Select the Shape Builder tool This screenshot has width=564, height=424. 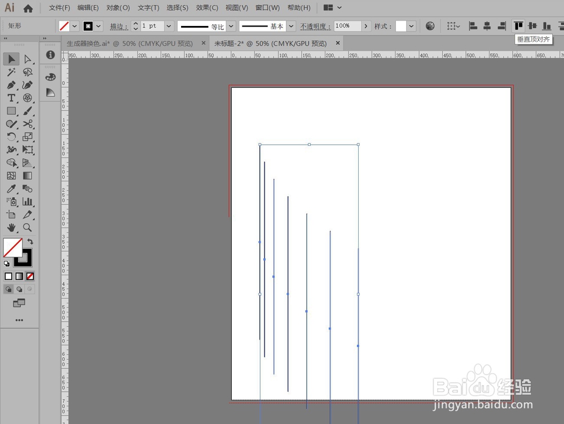click(11, 163)
